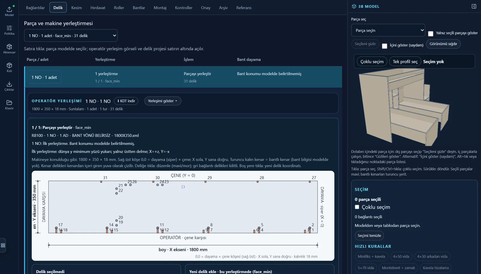The height and width of the screenshot is (274, 481).
Task: Open the Politika sidebar icon
Action: click(9, 30)
